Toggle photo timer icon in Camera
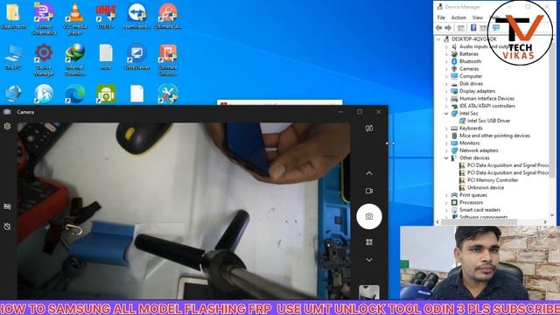The width and height of the screenshot is (560, 315). [7, 227]
